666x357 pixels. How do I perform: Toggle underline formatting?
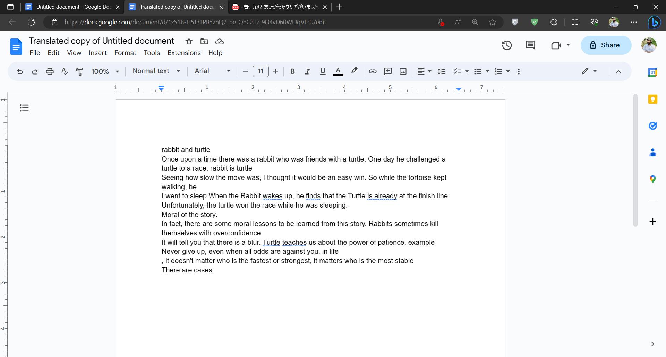pyautogui.click(x=323, y=71)
